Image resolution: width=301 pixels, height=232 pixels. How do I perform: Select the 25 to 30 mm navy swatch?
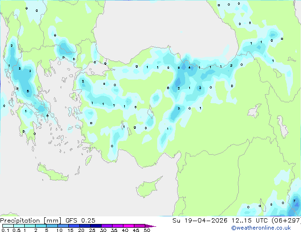pyautogui.click(x=95, y=226)
